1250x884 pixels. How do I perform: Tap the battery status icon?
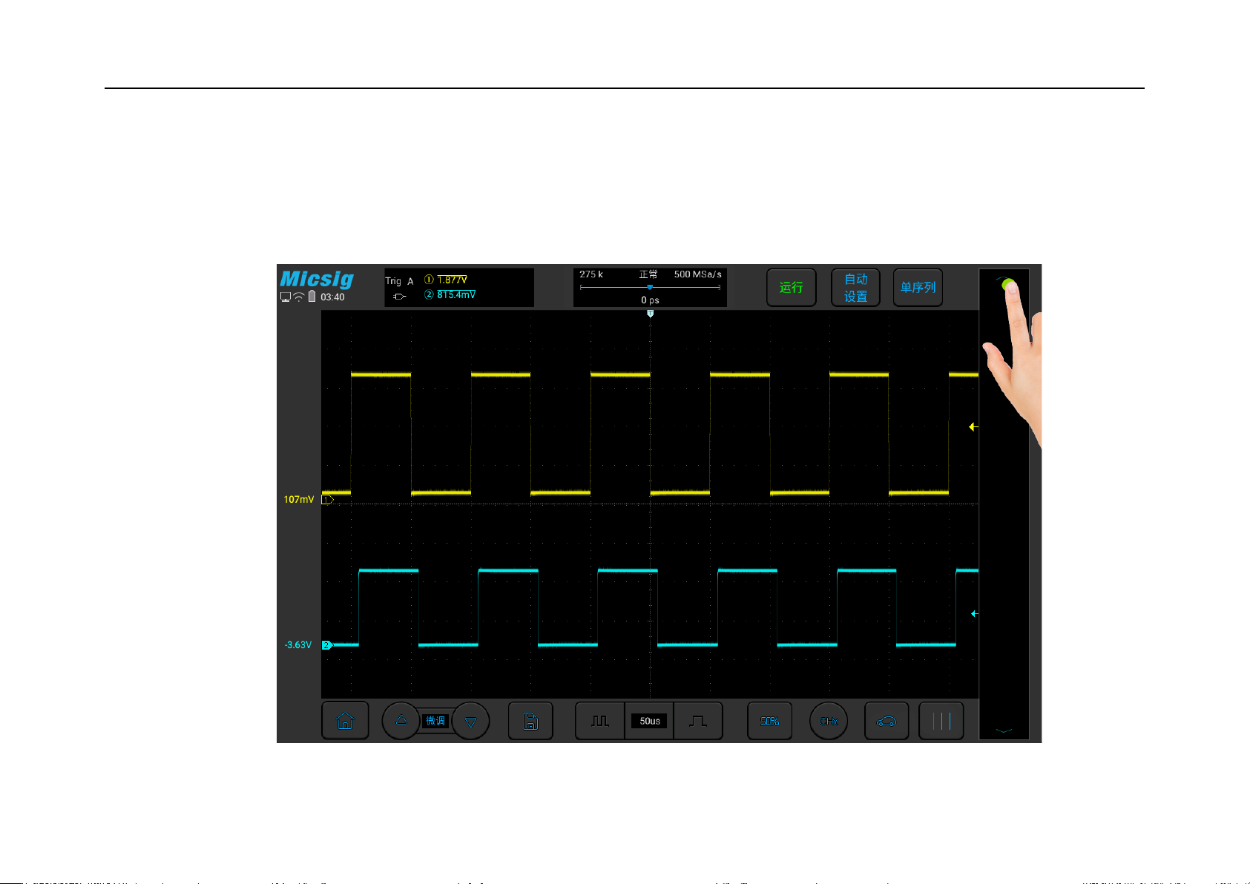click(312, 297)
